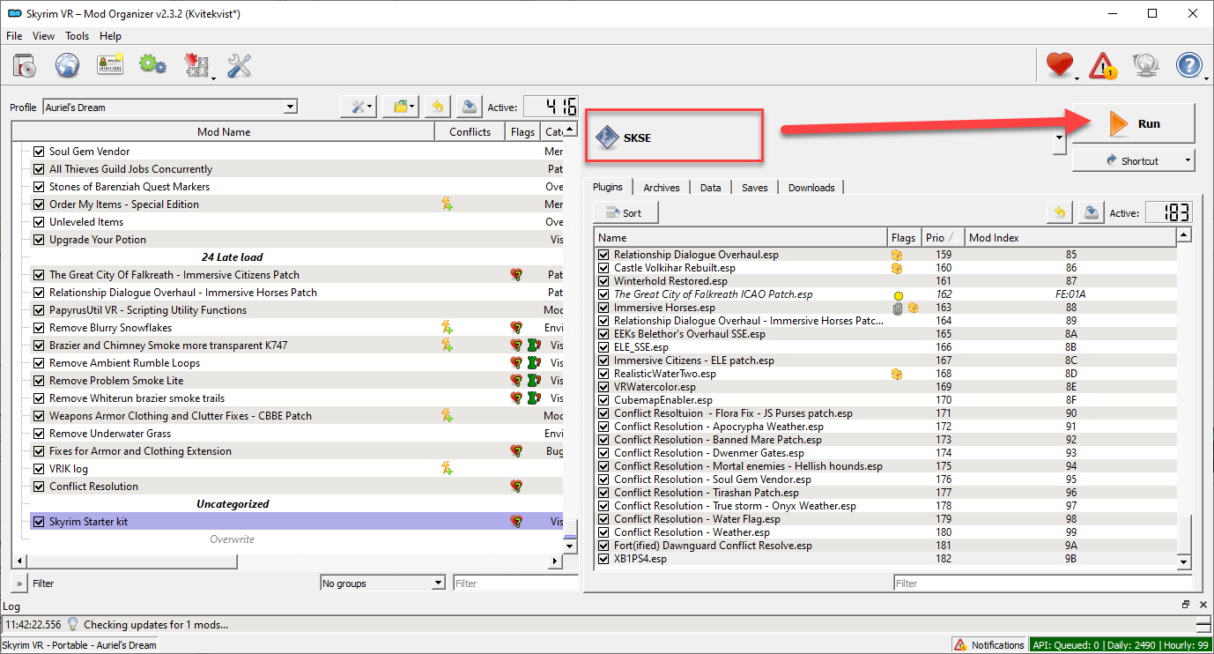Float the Log panel with its undock icon
The width and height of the screenshot is (1214, 654).
[x=1186, y=605]
